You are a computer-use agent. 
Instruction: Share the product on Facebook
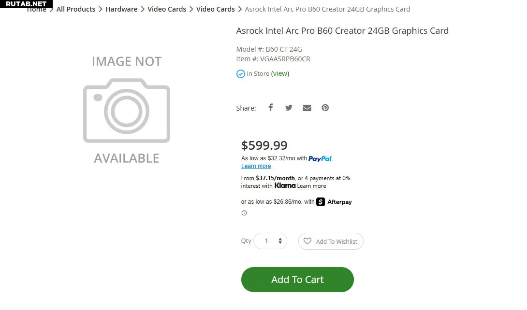(x=271, y=108)
